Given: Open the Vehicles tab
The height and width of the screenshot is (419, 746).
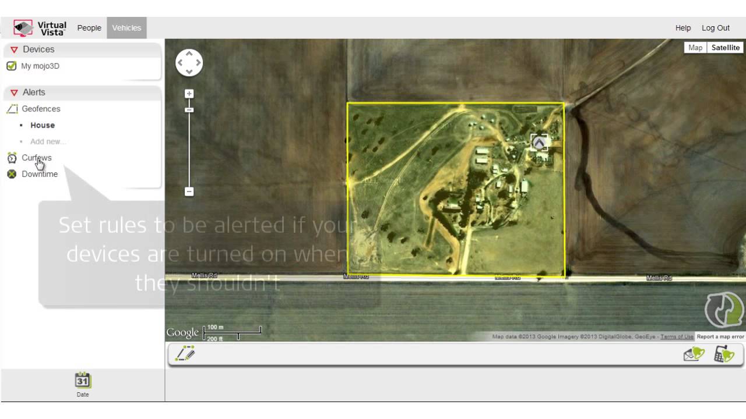Looking at the screenshot, I should [126, 28].
